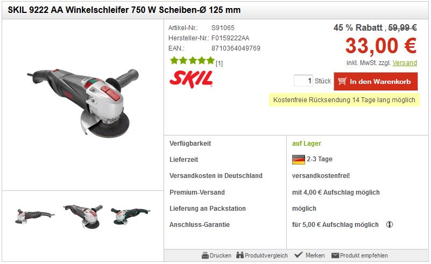The height and width of the screenshot is (264, 431).
Task: Click the Drucken print link
Action: [220, 255]
